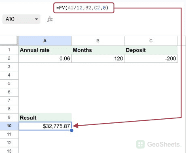Select cell containing 120
Image resolution: width=186 pixels, height=153 pixels.
coord(98,58)
